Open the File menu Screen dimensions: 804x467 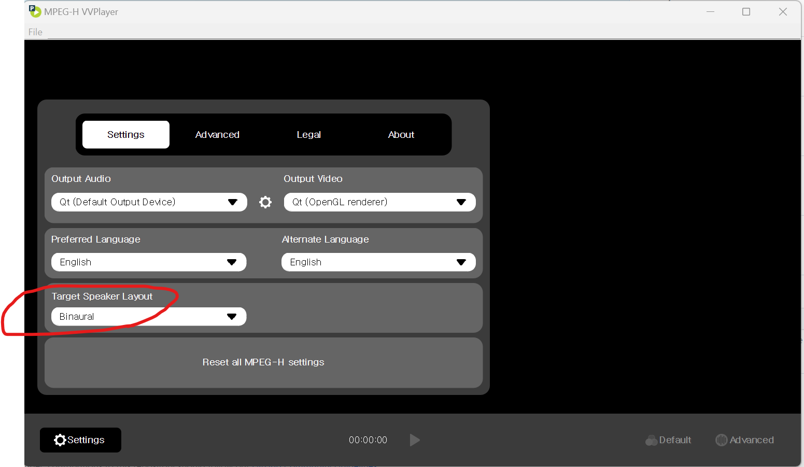35,32
